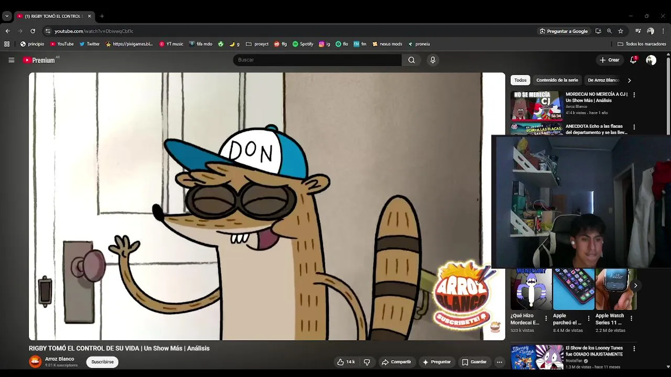Open ANECDOTA Echo a las flacas video
Screen dimensions: 671x377
(596, 129)
